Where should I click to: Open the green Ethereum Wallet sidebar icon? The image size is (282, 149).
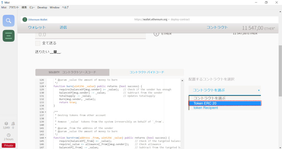pyautogui.click(x=9, y=36)
